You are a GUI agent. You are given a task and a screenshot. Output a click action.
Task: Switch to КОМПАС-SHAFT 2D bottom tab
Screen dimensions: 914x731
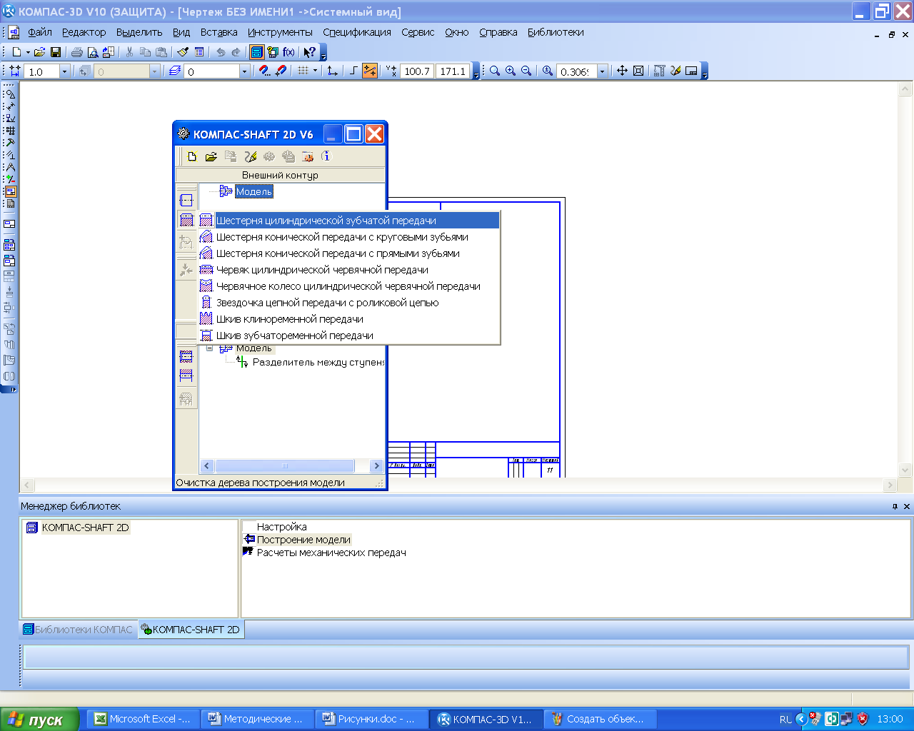pyautogui.click(x=190, y=630)
